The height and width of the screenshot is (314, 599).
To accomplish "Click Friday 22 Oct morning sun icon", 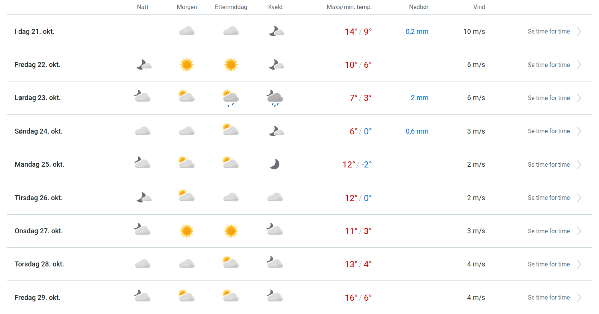I will pyautogui.click(x=187, y=65).
